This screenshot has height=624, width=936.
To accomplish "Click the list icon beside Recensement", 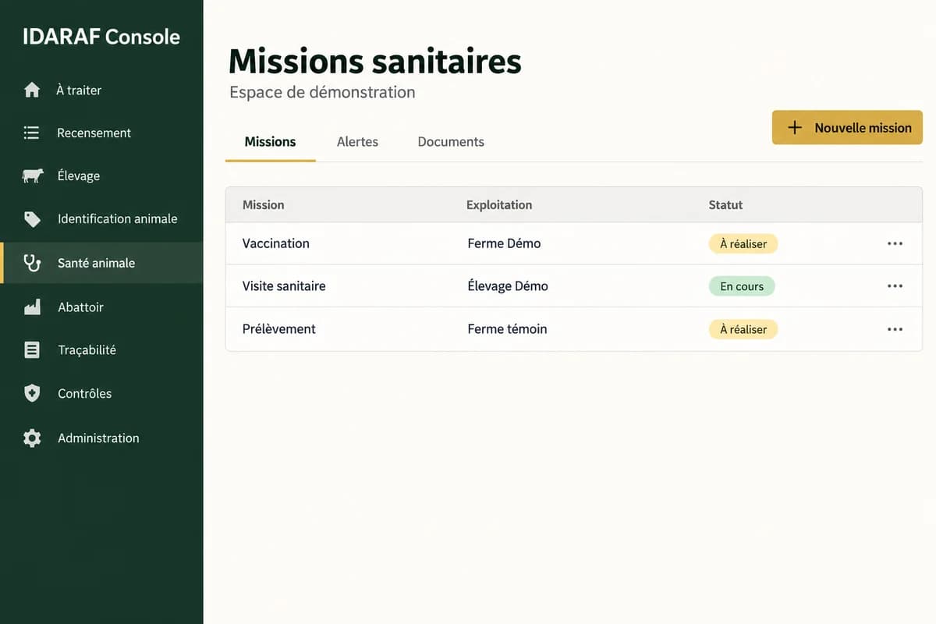I will 32,133.
